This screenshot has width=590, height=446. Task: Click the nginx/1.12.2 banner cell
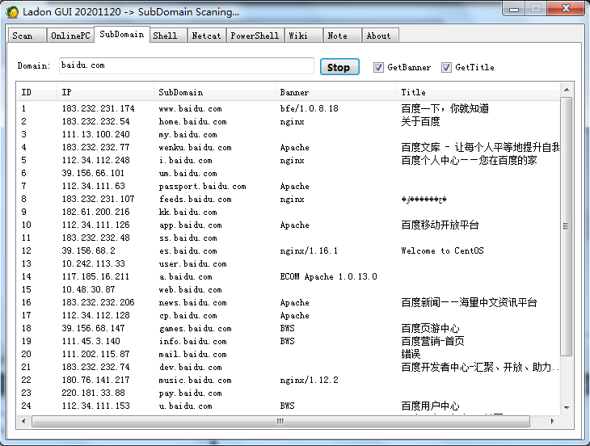click(309, 380)
